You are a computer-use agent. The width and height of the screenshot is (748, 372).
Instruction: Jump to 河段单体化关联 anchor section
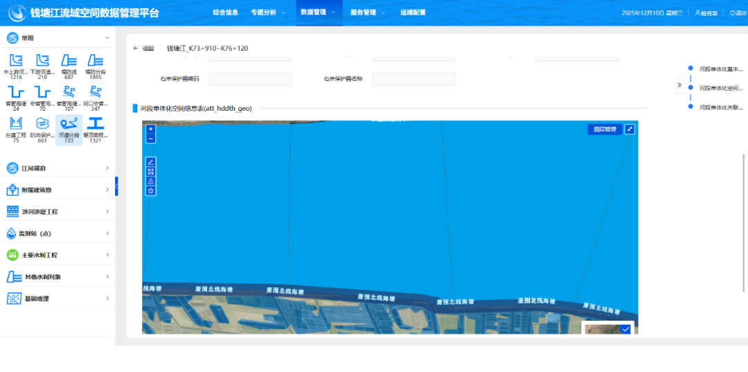721,107
